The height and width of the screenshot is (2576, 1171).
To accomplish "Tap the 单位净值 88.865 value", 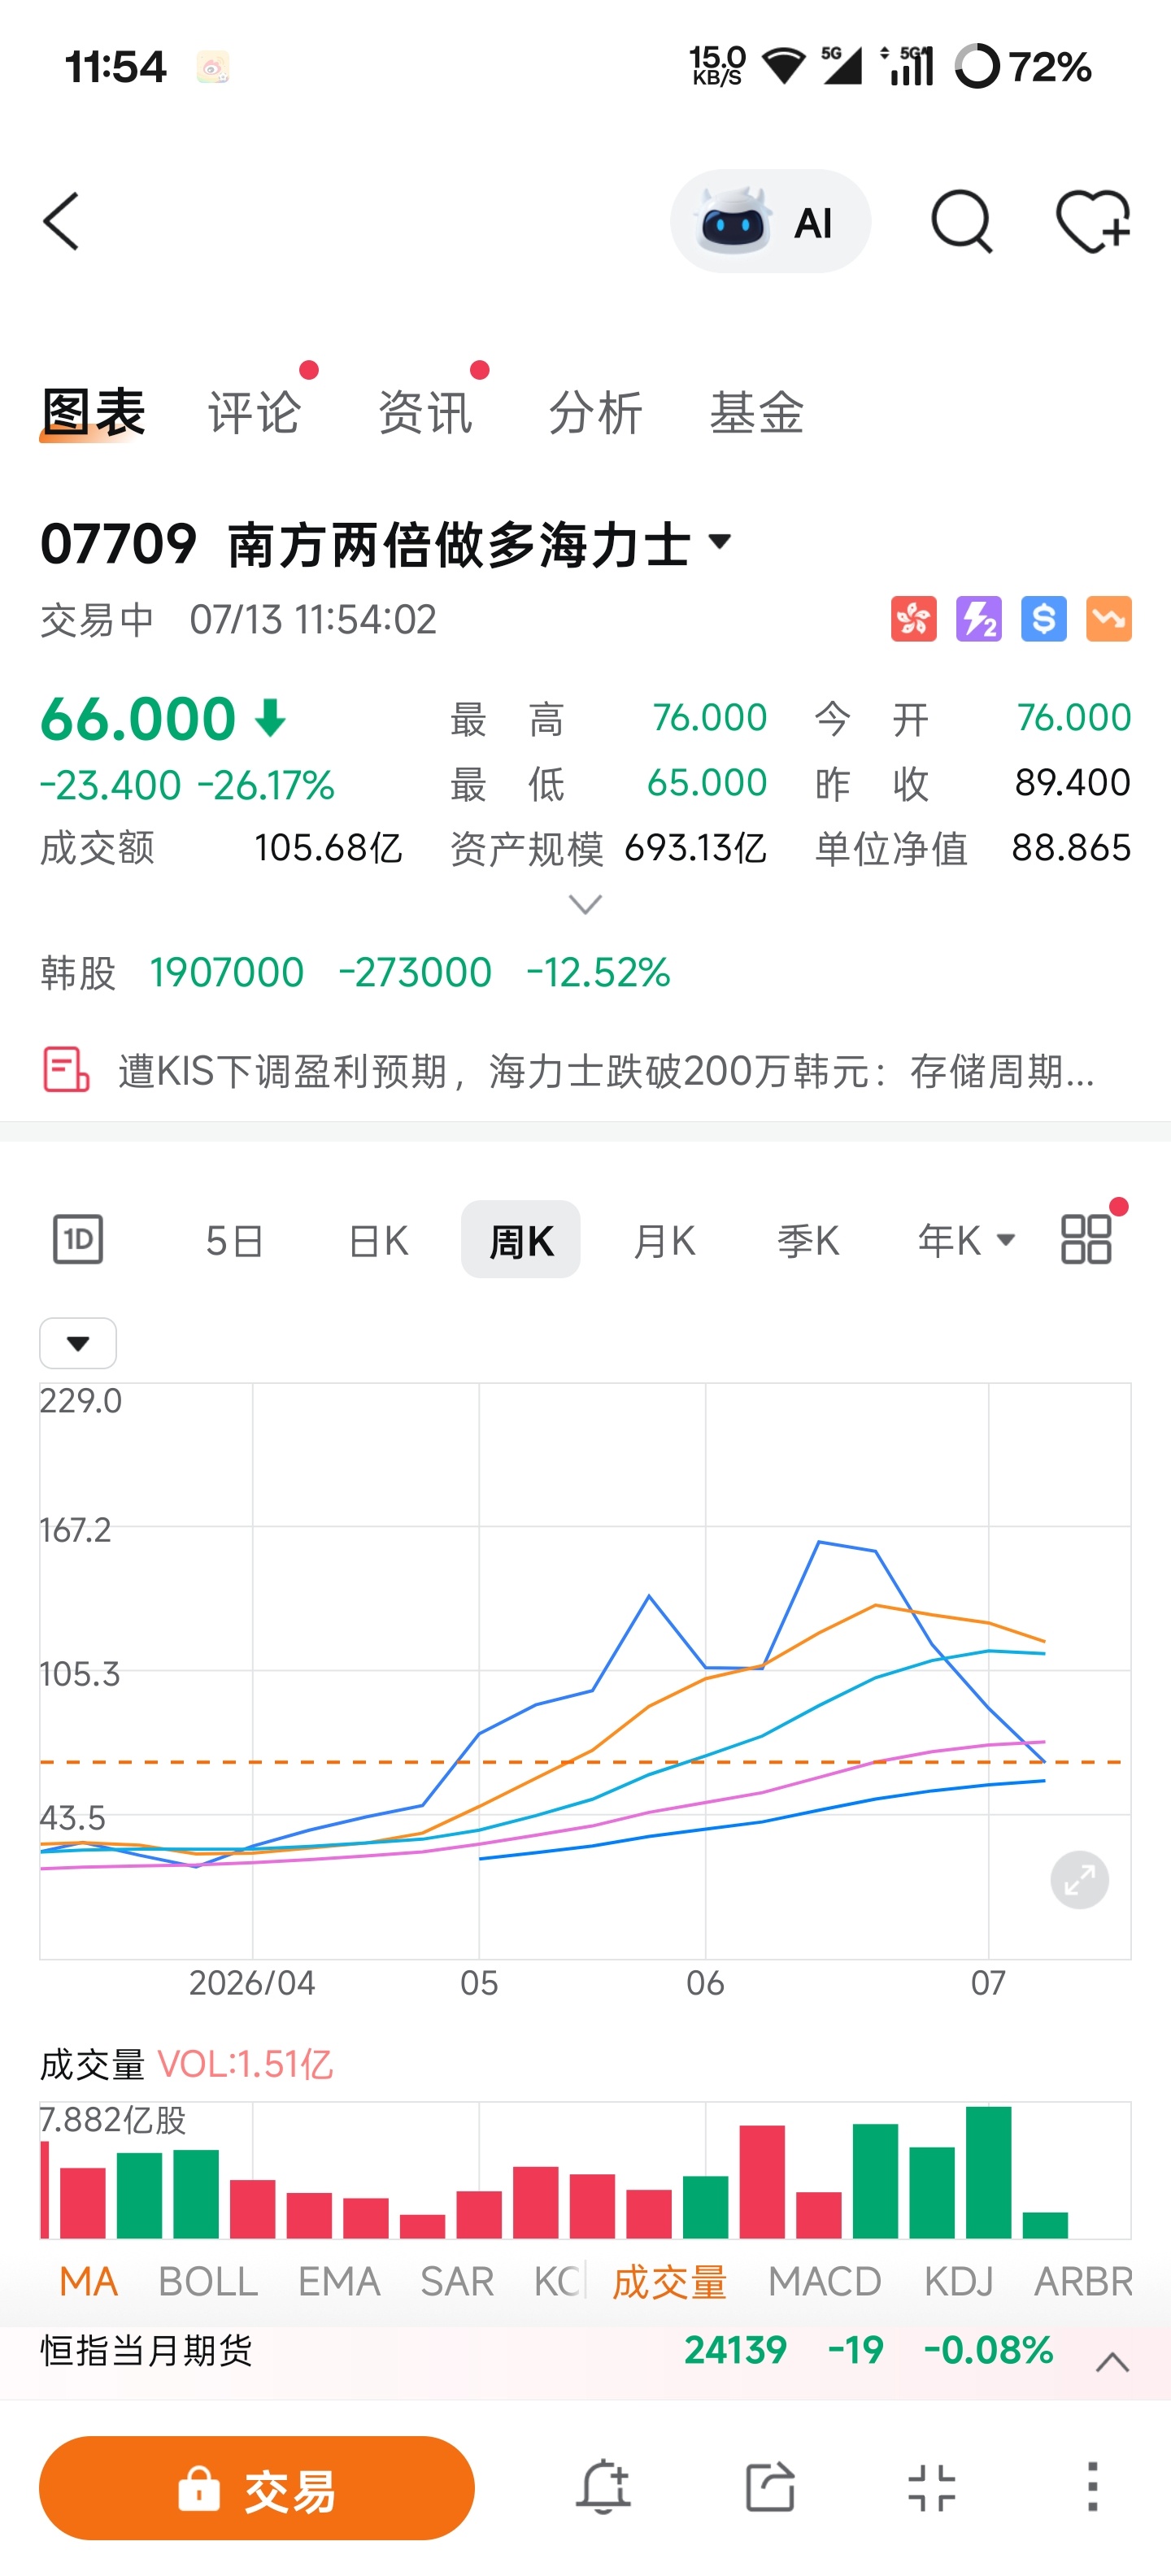I will [1071, 848].
